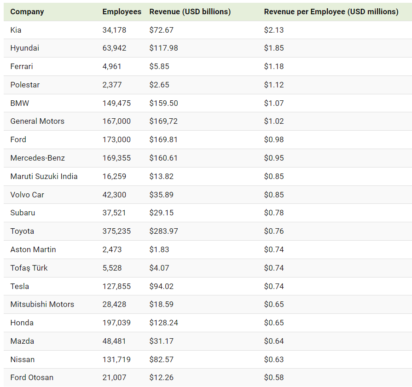Image resolution: width=412 pixels, height=387 pixels.
Task: Select the Subaru company cell
Action: [x=23, y=213]
